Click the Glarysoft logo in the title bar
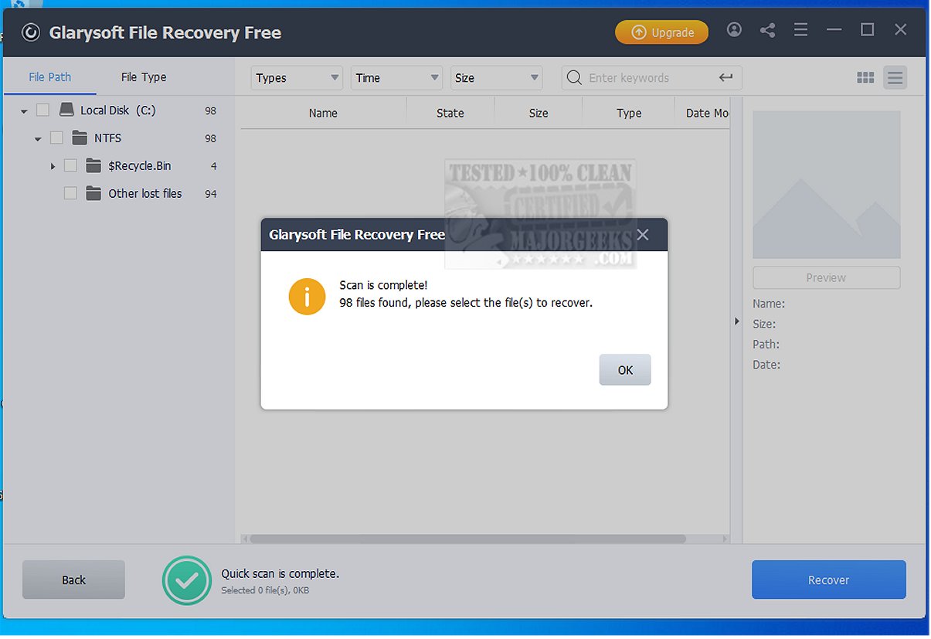The height and width of the screenshot is (639, 931). [31, 32]
